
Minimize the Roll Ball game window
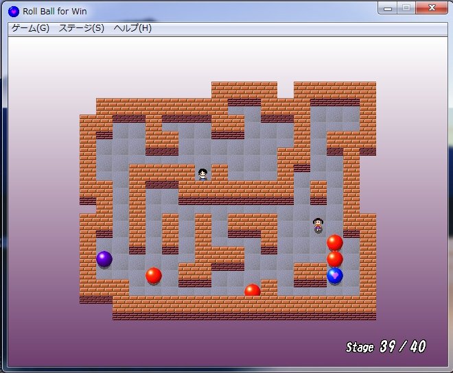click(388, 8)
